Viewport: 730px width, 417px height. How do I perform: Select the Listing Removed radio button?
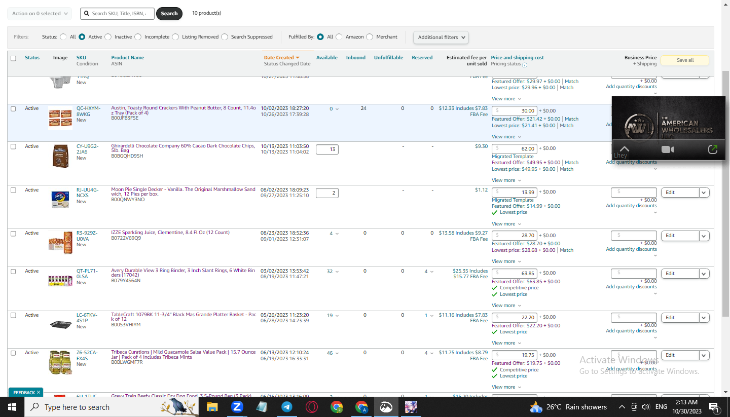point(175,37)
